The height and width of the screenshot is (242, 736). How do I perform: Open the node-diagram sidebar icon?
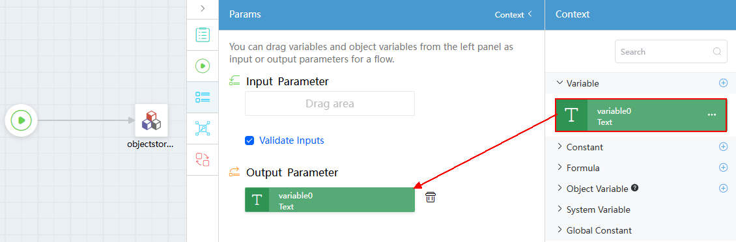[203, 128]
